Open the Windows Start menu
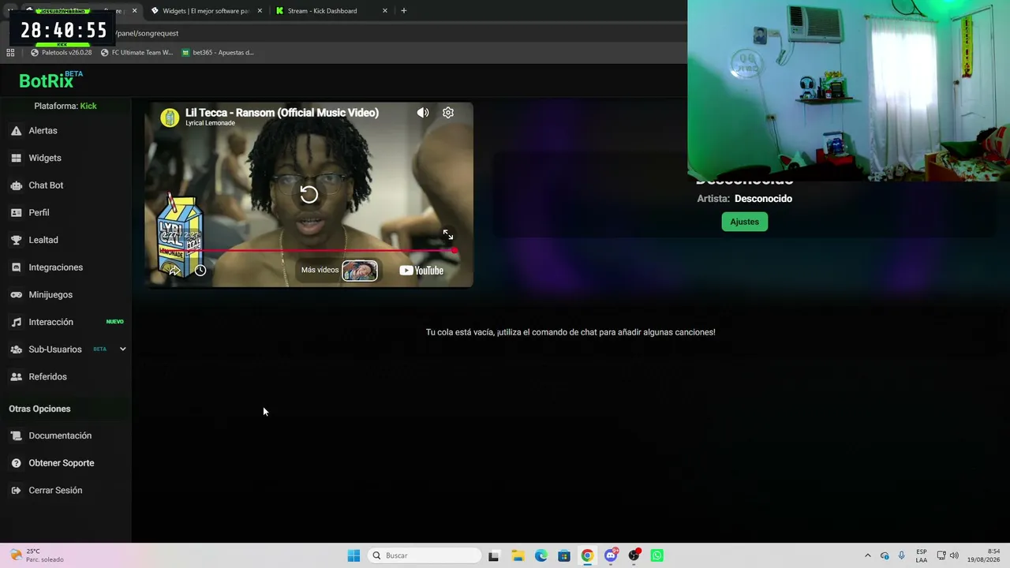Image resolution: width=1010 pixels, height=568 pixels. pyautogui.click(x=353, y=555)
